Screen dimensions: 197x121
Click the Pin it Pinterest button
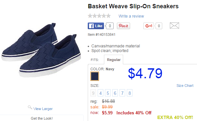tap(123, 26)
